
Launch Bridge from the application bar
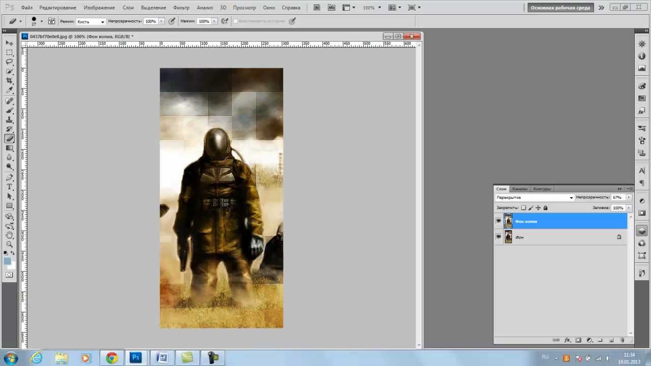pyautogui.click(x=317, y=8)
